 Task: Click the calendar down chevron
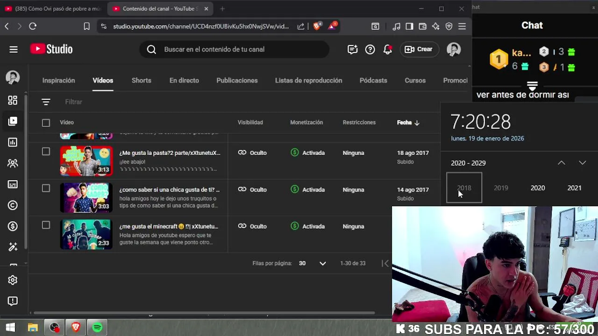[x=582, y=163]
